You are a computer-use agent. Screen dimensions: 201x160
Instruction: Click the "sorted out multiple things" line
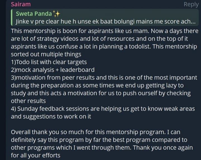[46, 54]
